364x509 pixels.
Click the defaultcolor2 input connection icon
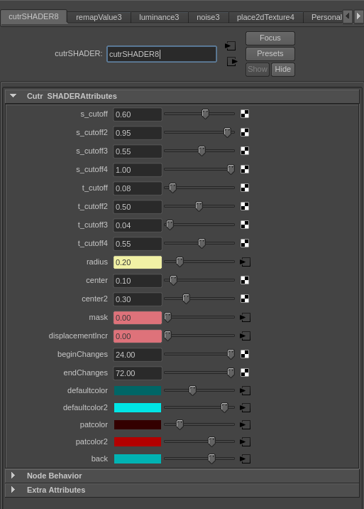click(x=245, y=408)
